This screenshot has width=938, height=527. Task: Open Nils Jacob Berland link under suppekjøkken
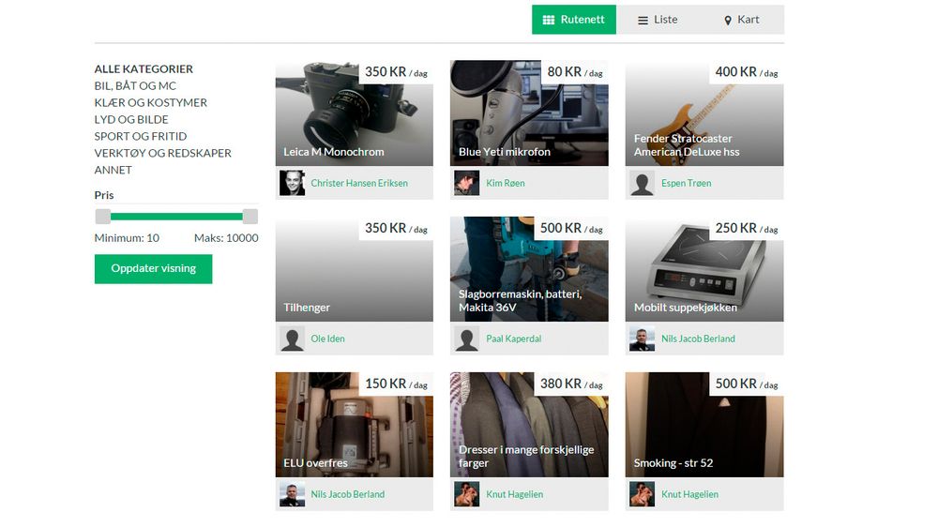click(x=698, y=339)
